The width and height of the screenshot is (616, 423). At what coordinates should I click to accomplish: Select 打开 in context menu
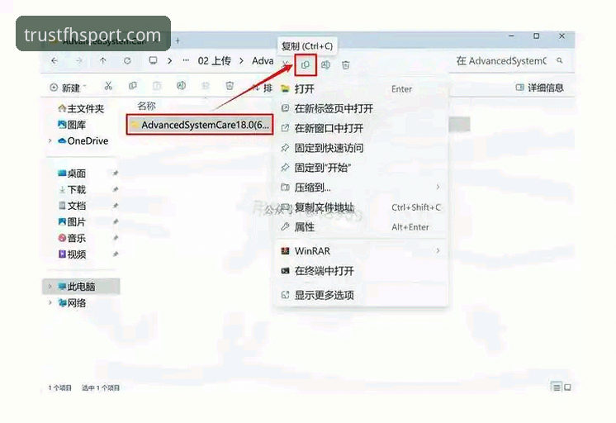361,89
